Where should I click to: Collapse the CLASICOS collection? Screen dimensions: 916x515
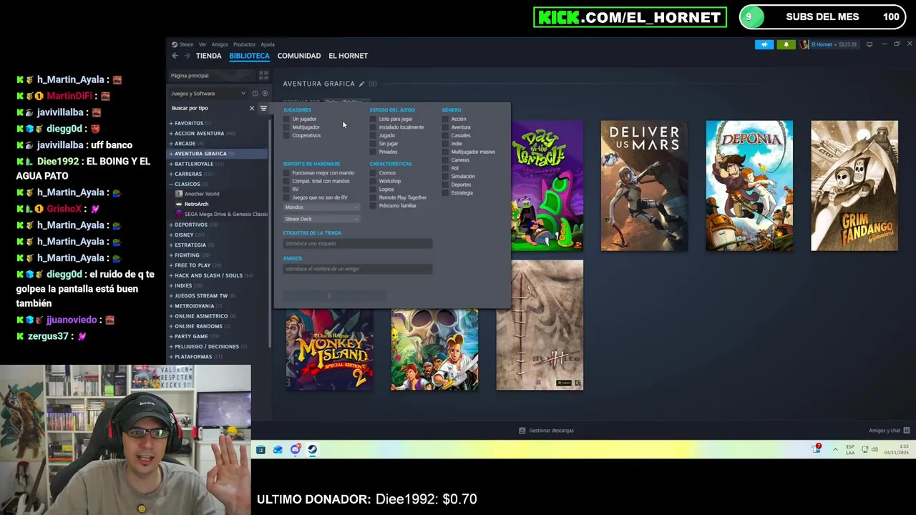coord(171,184)
